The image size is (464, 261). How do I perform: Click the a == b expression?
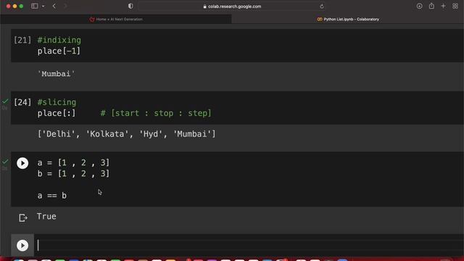[52, 195]
